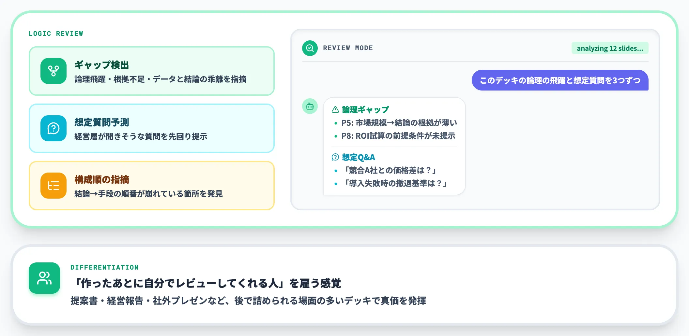Click the 論理ギャップ heading
Viewport: 689px width, 336px height.
pos(365,110)
